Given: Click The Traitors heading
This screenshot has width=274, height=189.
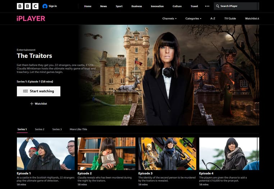Looking at the screenshot, I should [x=35, y=56].
